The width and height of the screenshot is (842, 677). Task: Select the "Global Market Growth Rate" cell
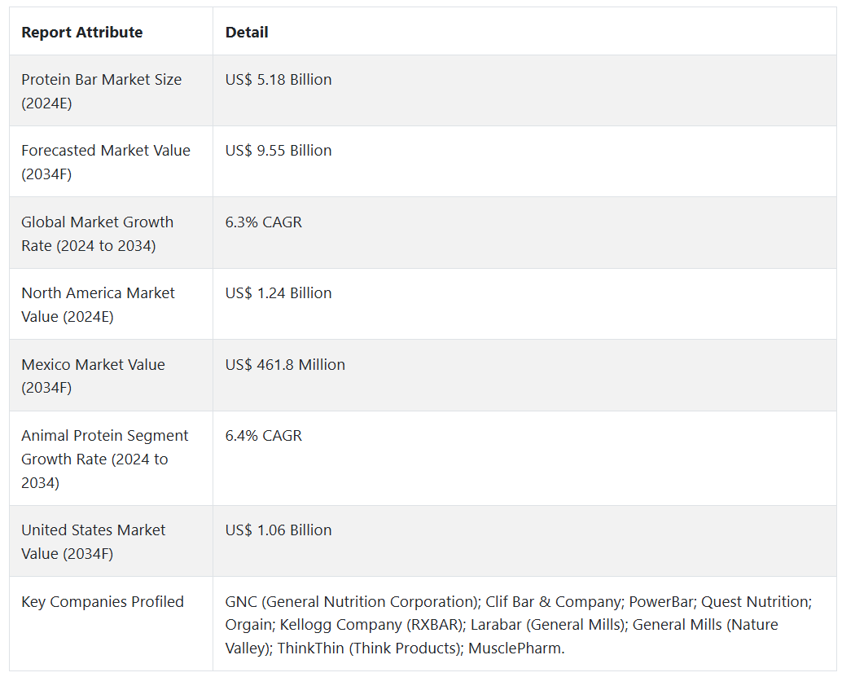97,234
